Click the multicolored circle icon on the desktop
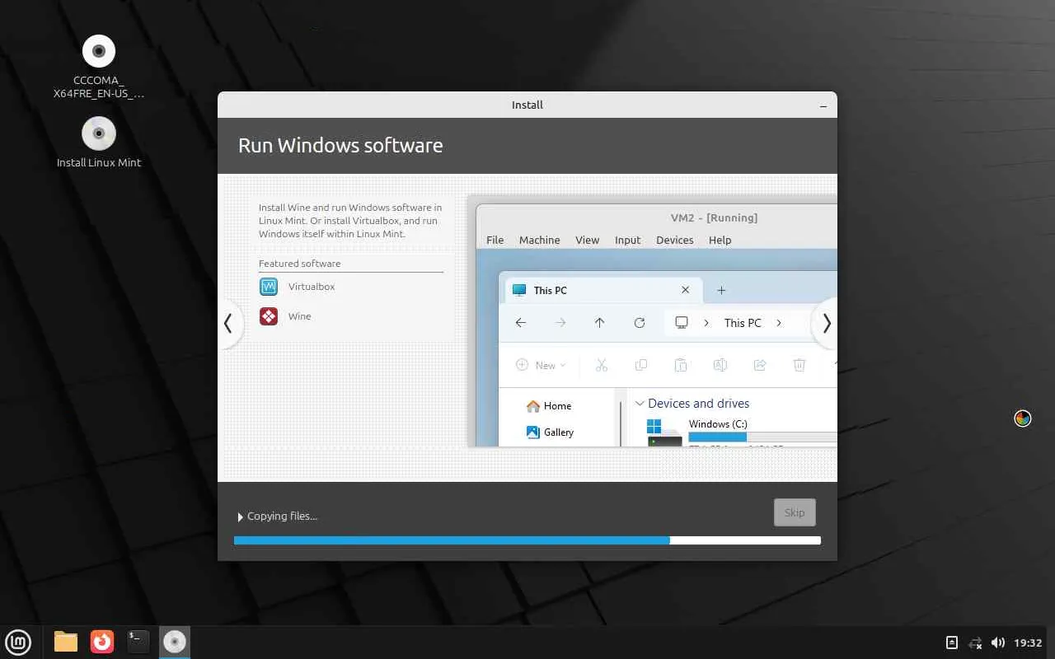This screenshot has width=1055, height=659. coord(1023,418)
